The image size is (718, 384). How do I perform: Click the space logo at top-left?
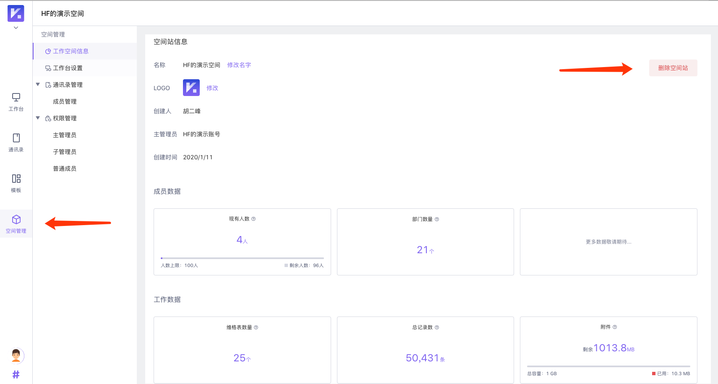16,13
